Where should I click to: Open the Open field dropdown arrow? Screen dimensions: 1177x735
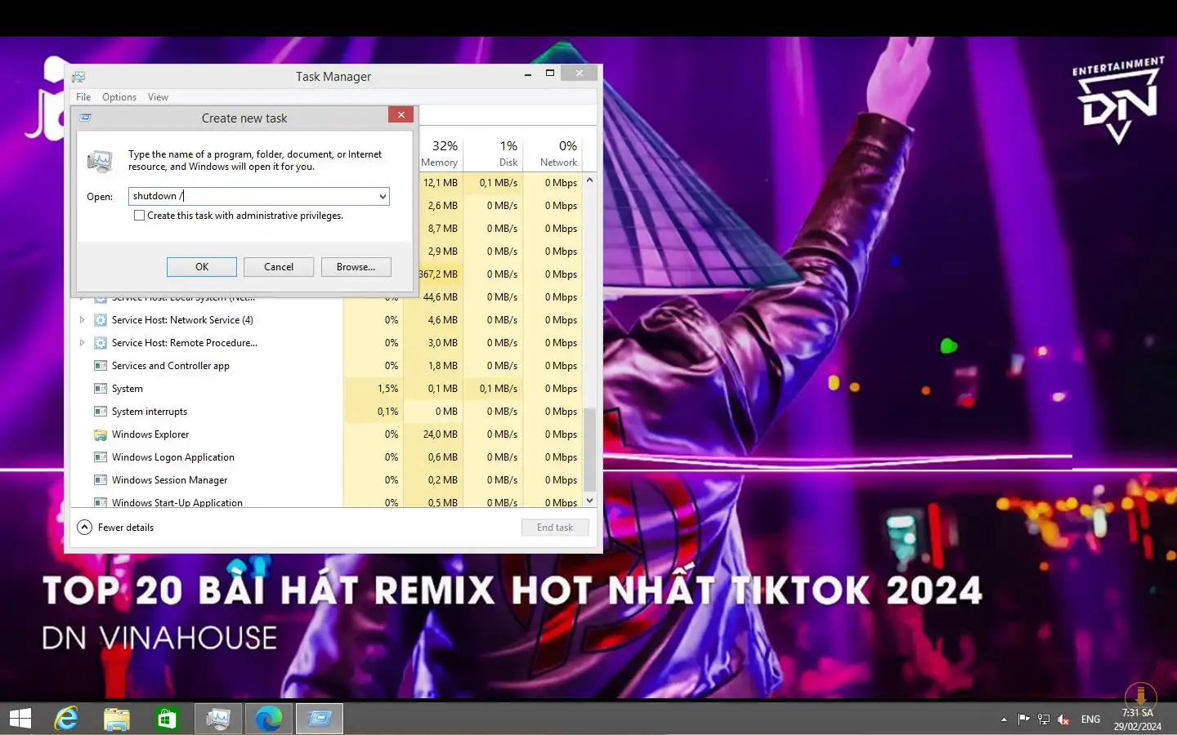(x=382, y=197)
